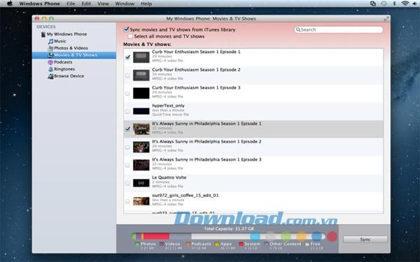Click the 'DEVICES' sidebar header
Viewport: 420px width, 262px height.
pyautogui.click(x=46, y=27)
